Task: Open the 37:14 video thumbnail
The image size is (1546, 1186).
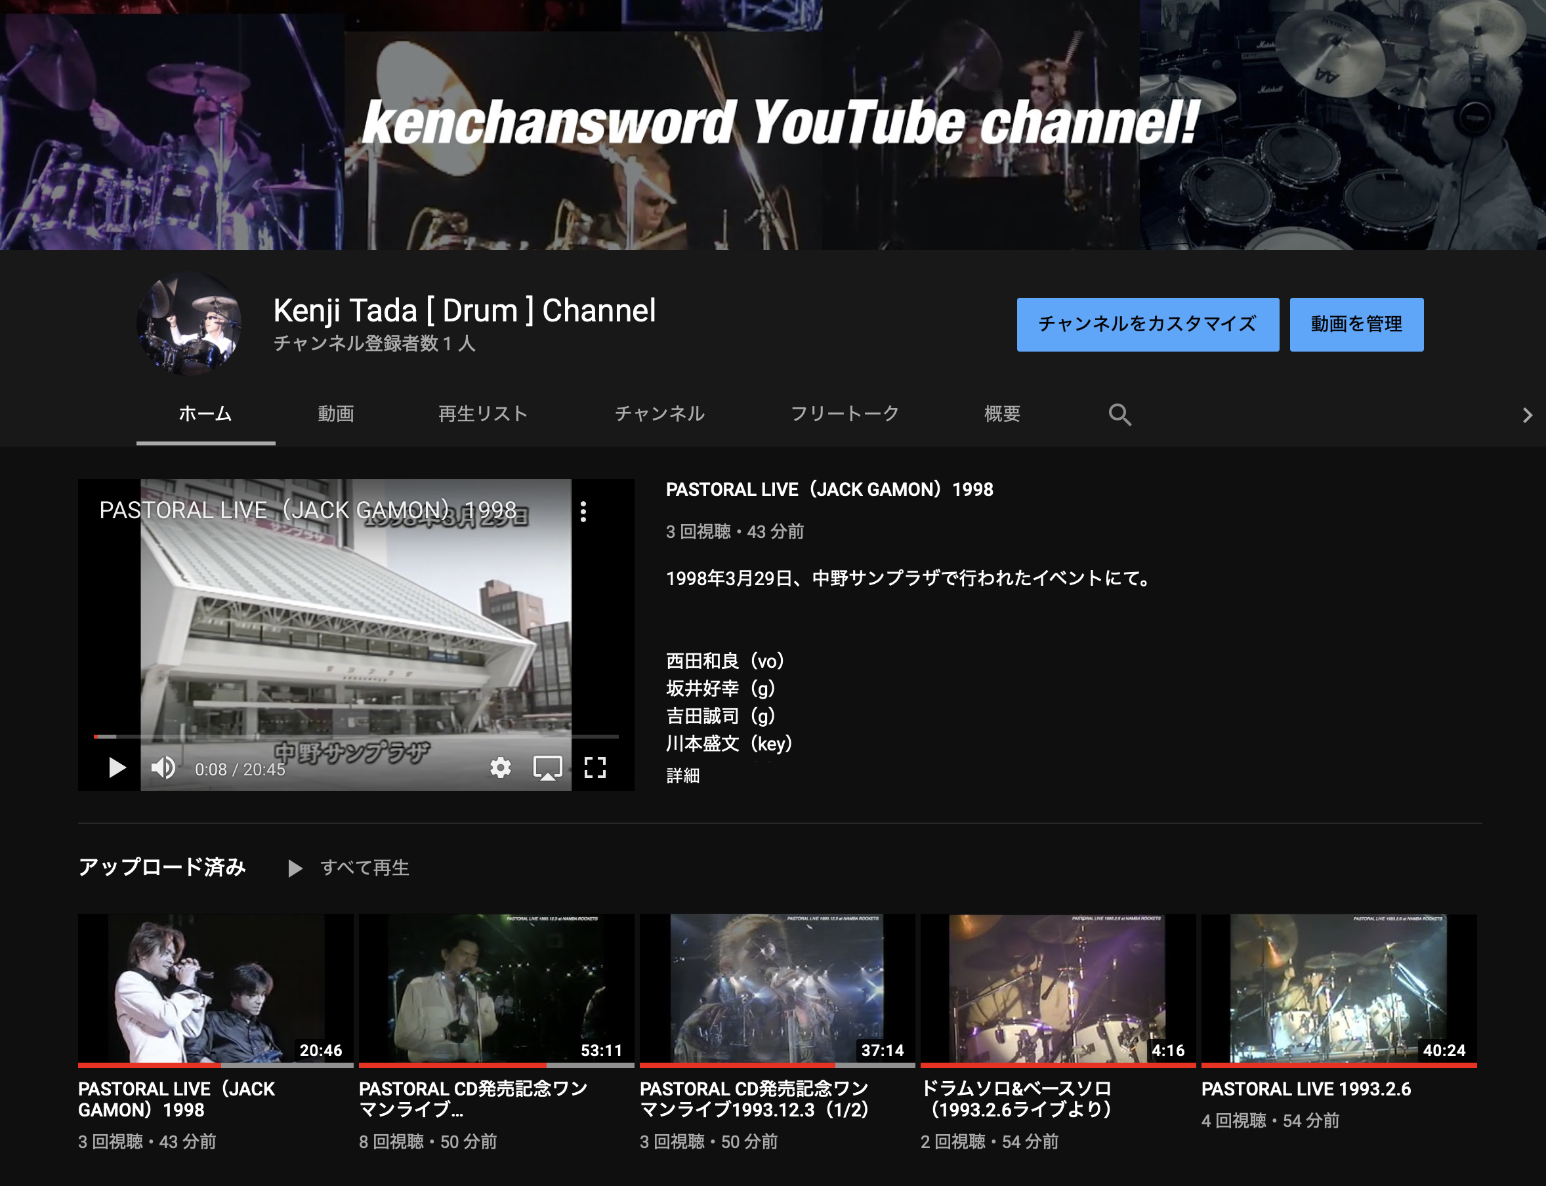Action: (x=777, y=989)
